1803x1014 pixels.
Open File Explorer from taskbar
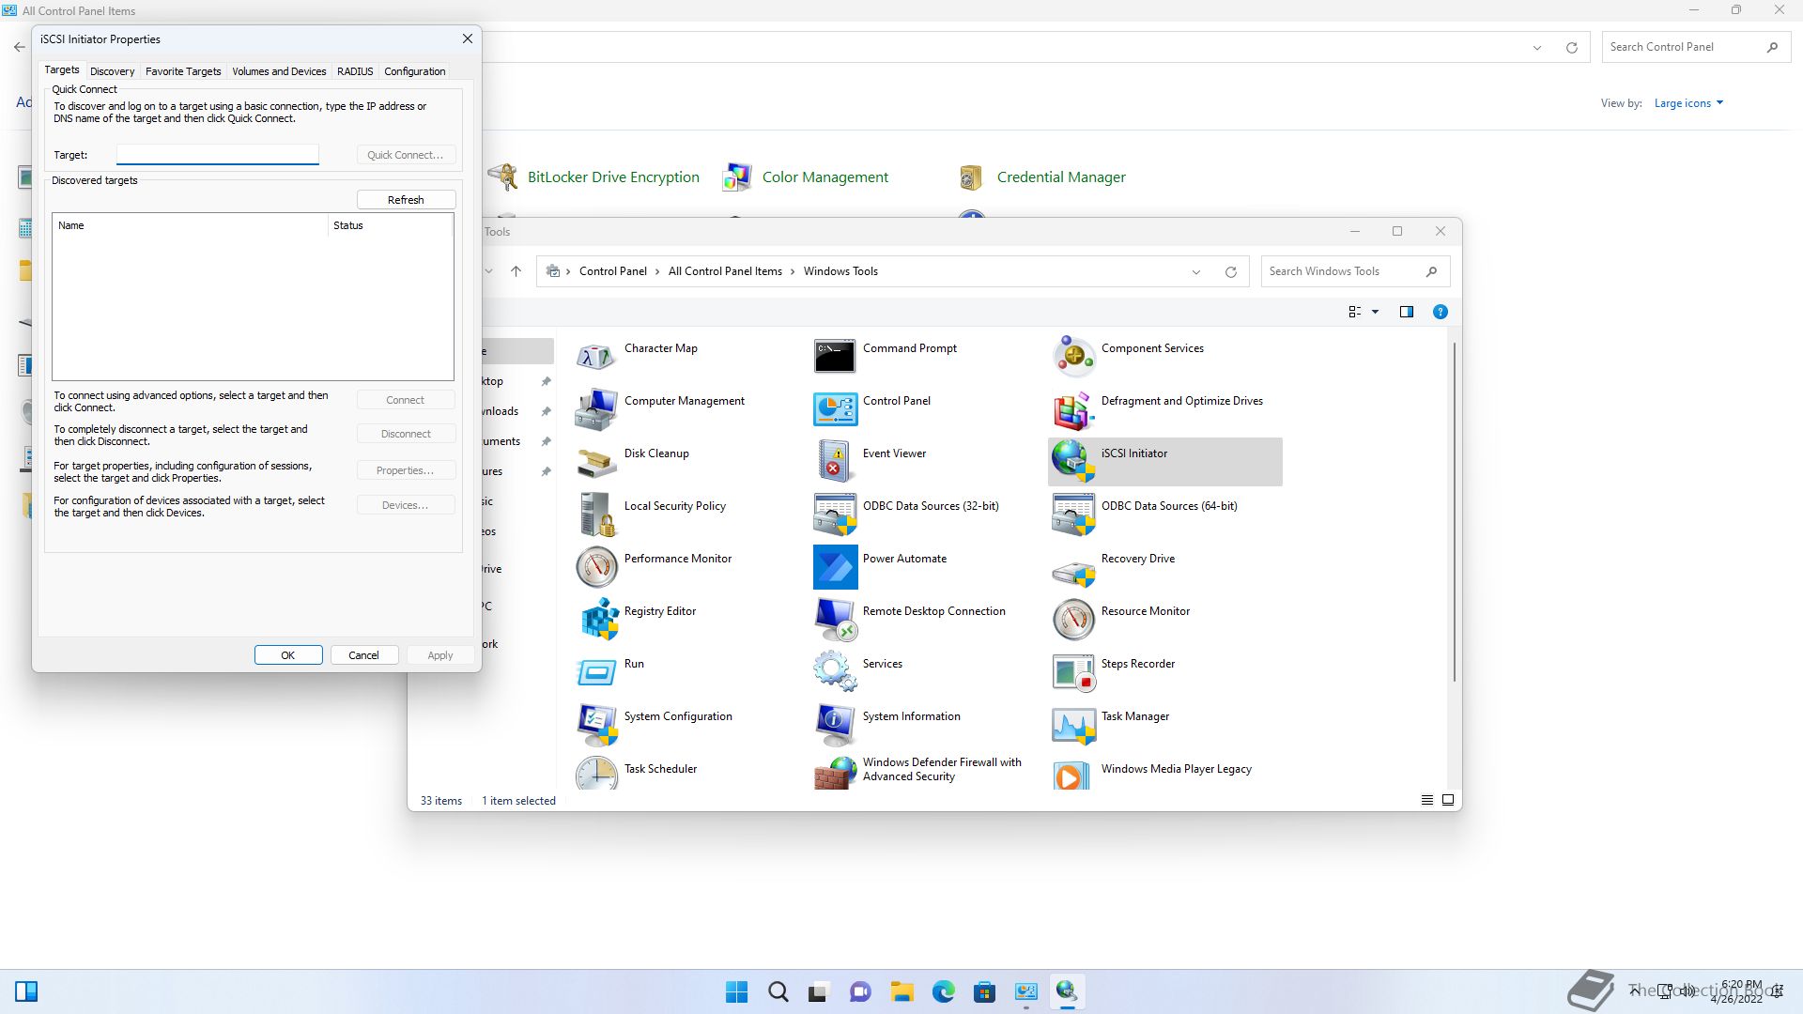coord(901,991)
